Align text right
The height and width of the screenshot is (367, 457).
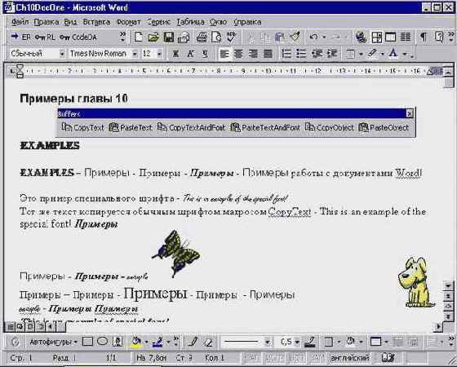253,54
